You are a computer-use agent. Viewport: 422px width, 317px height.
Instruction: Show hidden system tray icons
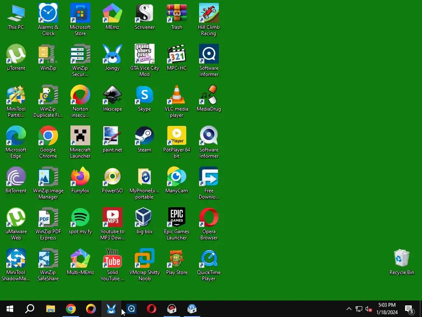pos(349,309)
